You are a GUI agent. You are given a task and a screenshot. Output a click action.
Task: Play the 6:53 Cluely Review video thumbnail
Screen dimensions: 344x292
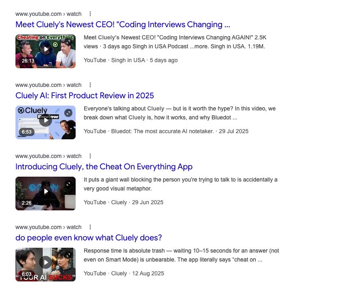(46, 123)
